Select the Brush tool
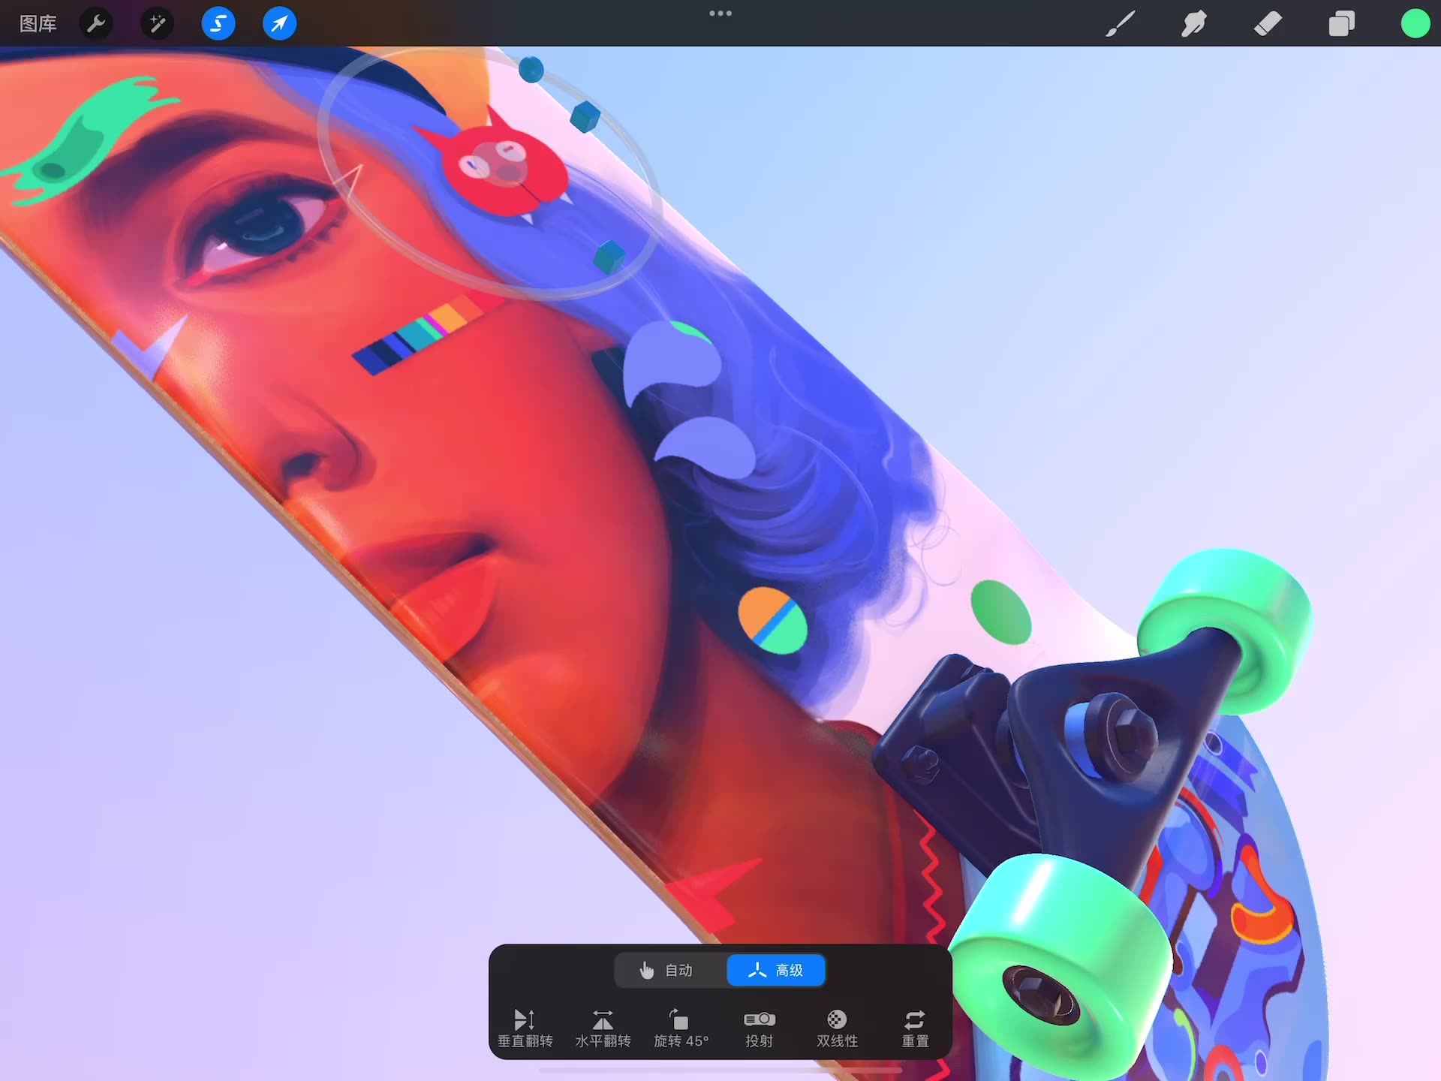 pos(1120,24)
